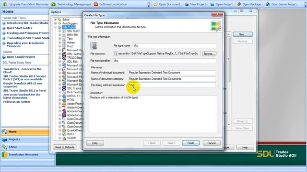Click the Name of document category field
The height and width of the screenshot is (172, 307).
tap(172, 79)
